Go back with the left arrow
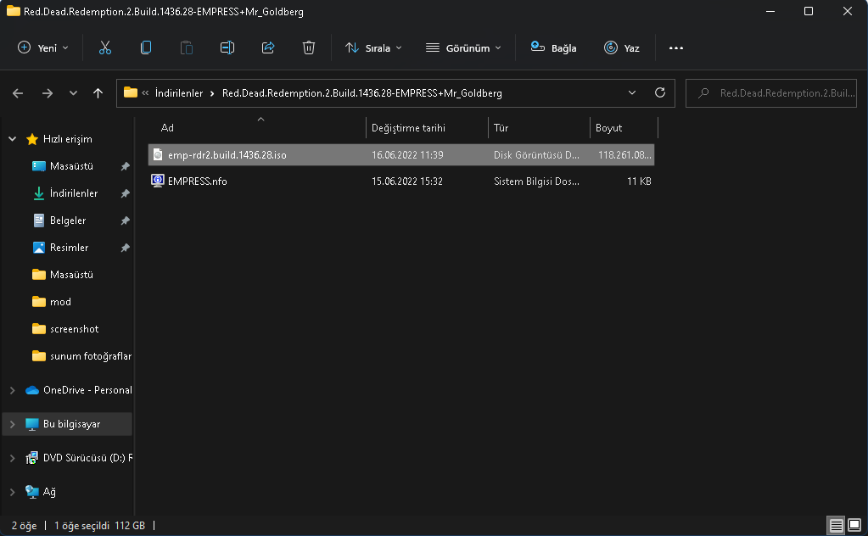The height and width of the screenshot is (536, 868). point(18,93)
